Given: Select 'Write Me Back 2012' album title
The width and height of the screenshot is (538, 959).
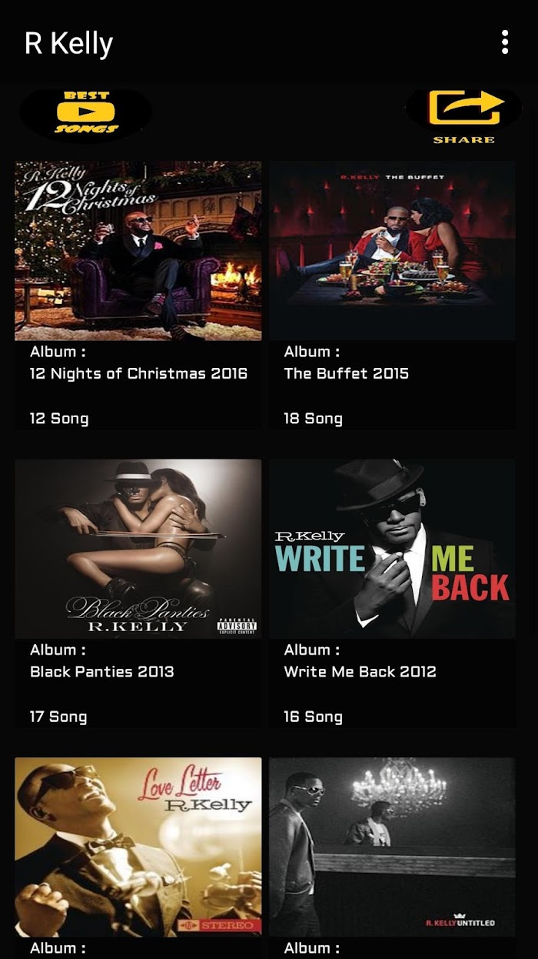Looking at the screenshot, I should tap(360, 672).
